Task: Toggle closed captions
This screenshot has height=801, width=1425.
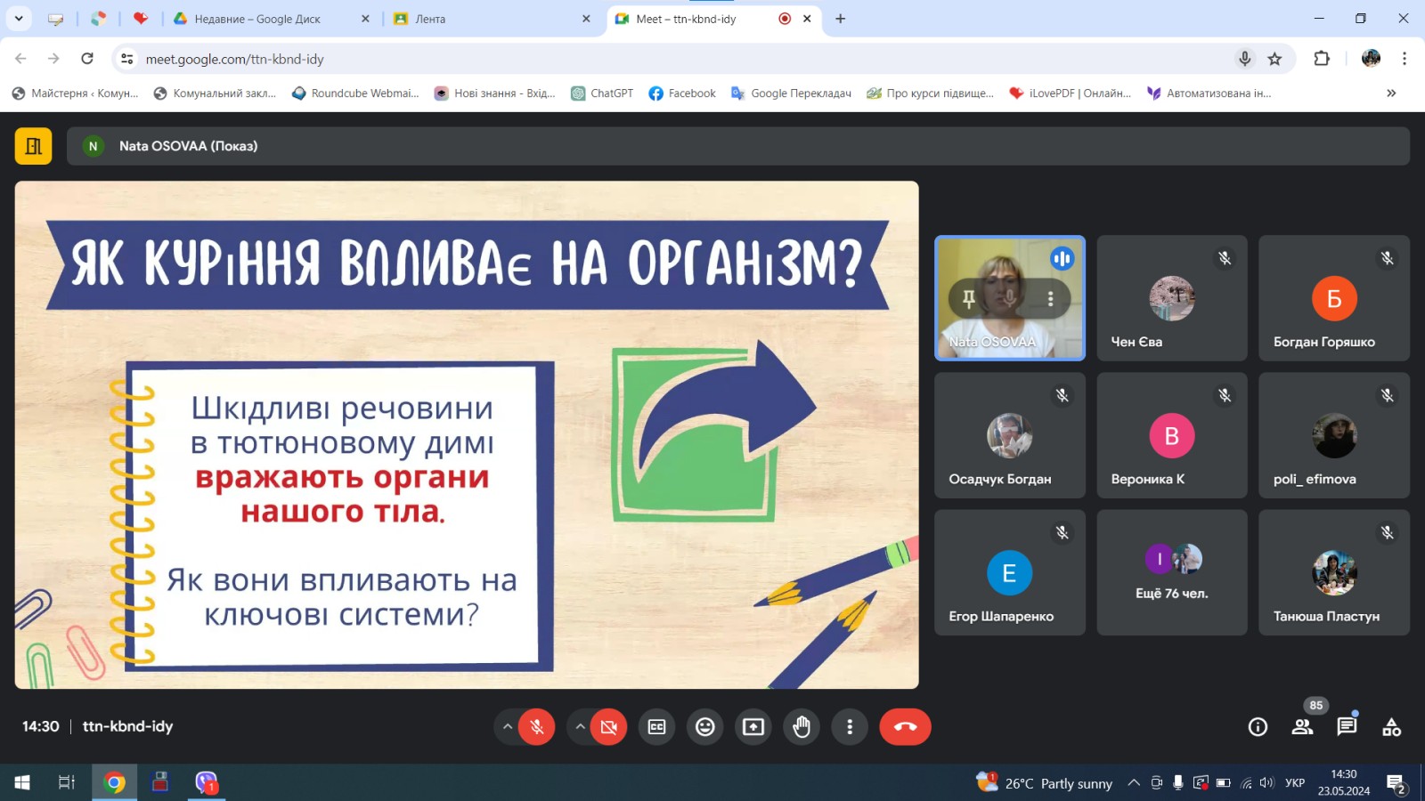Action: tap(657, 727)
